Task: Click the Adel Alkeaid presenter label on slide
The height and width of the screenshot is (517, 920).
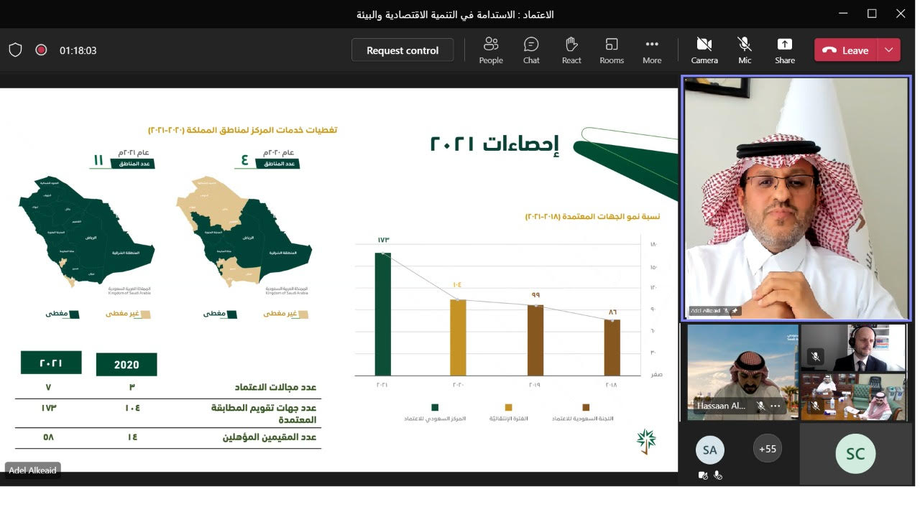Action: 33,470
